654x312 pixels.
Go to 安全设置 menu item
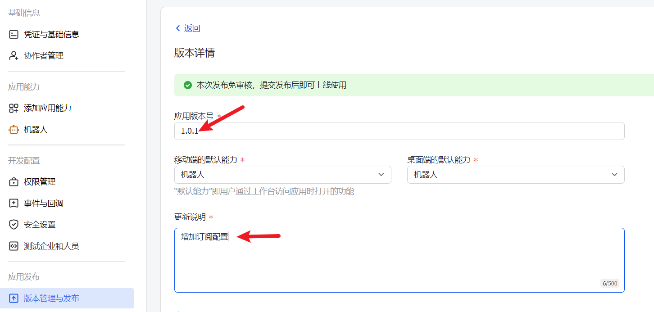(x=40, y=225)
